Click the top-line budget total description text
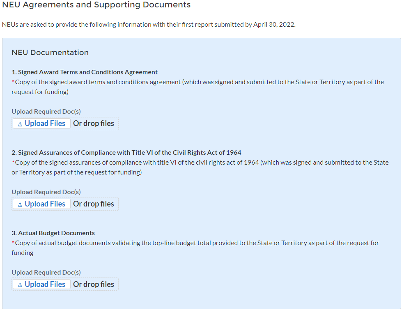 pos(197,243)
